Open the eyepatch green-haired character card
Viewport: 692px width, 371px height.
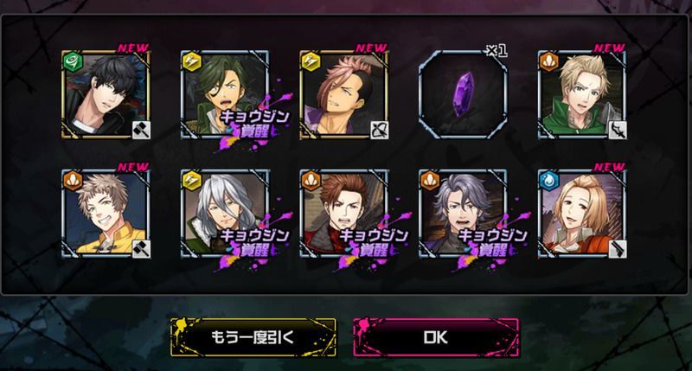click(x=225, y=95)
